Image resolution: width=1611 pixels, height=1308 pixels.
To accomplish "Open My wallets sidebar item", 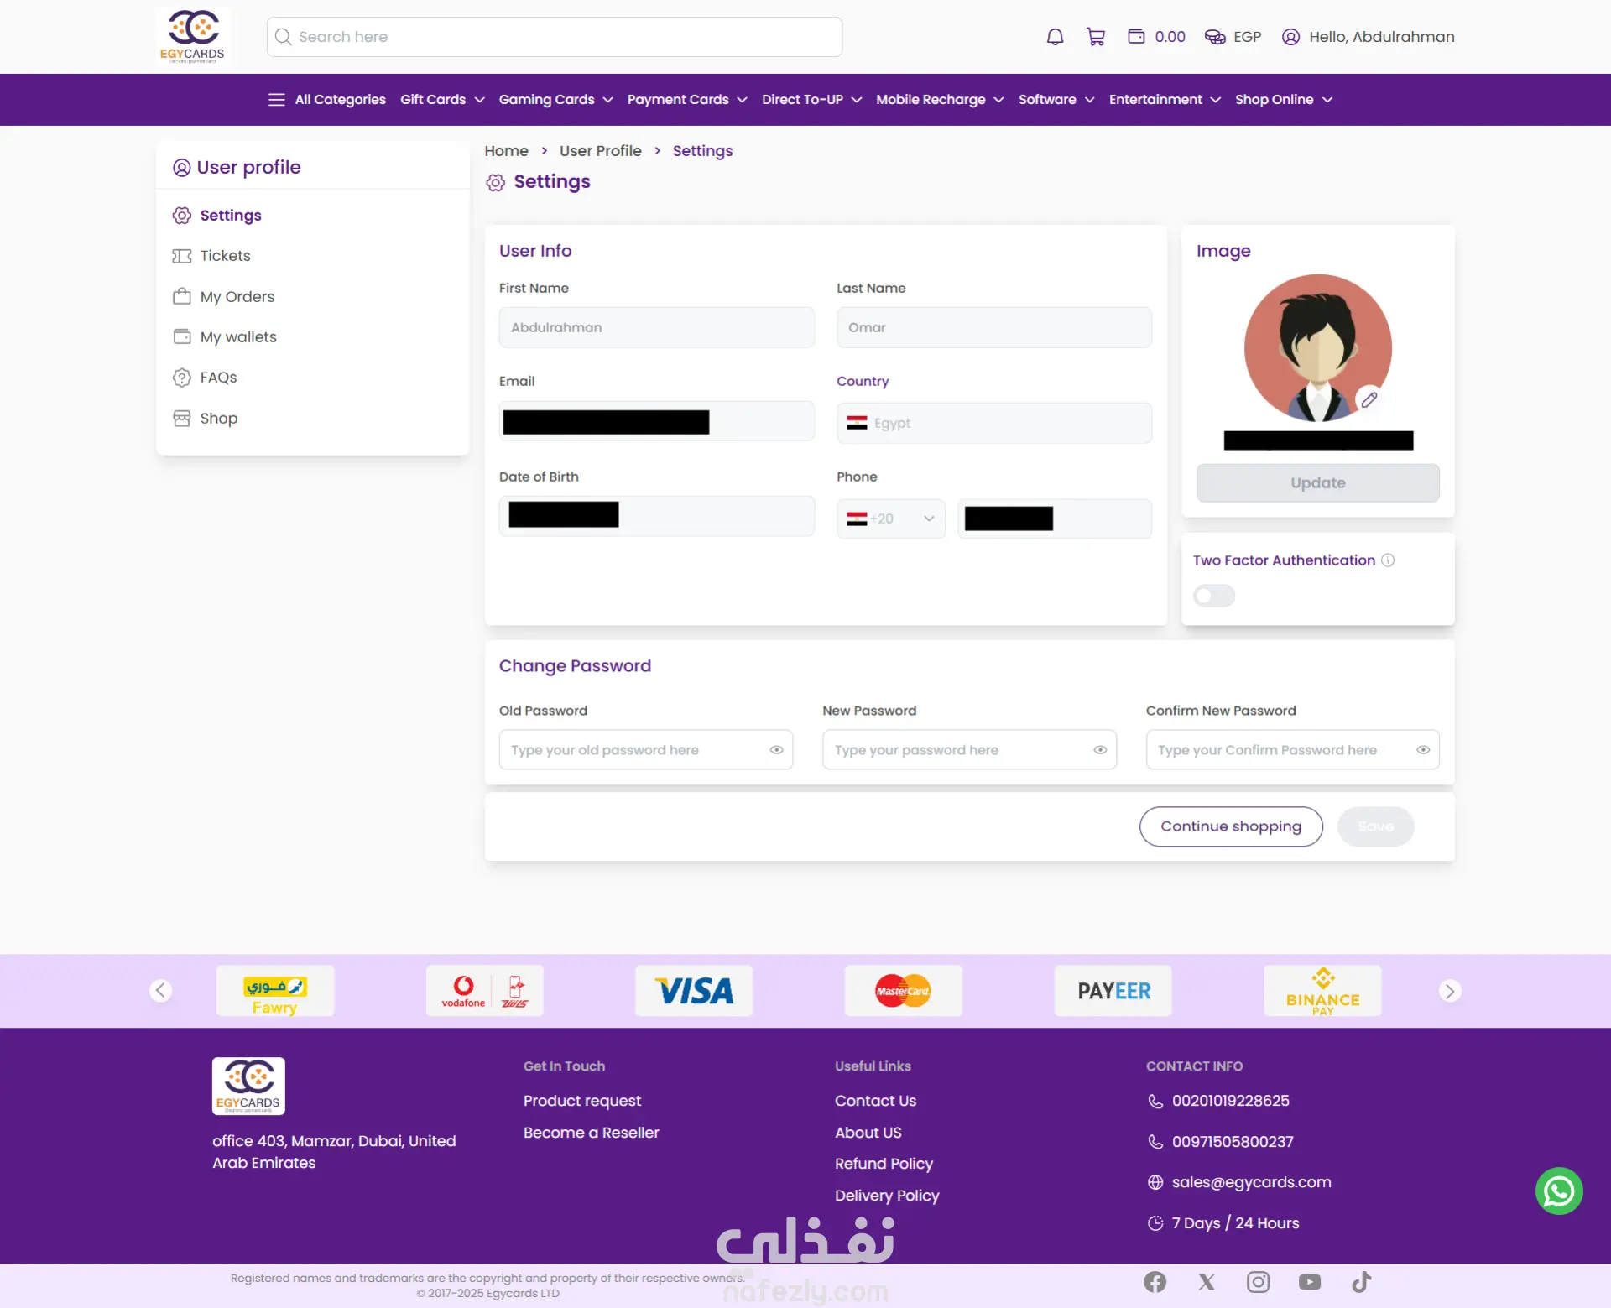I will coord(238,337).
